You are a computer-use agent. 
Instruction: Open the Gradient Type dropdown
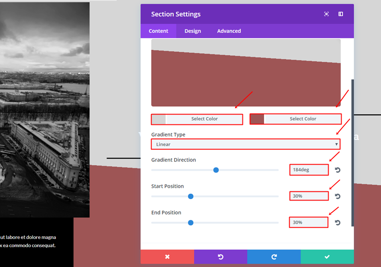pos(245,144)
